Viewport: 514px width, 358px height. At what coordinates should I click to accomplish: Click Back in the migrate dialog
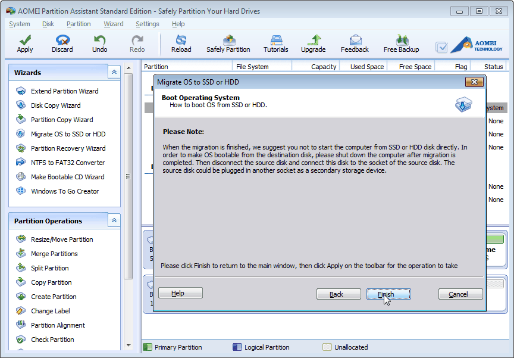(339, 294)
